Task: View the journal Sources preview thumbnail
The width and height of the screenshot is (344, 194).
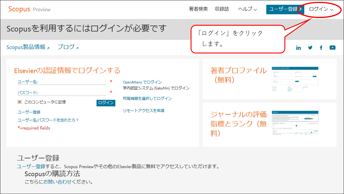Action: click(x=295, y=123)
